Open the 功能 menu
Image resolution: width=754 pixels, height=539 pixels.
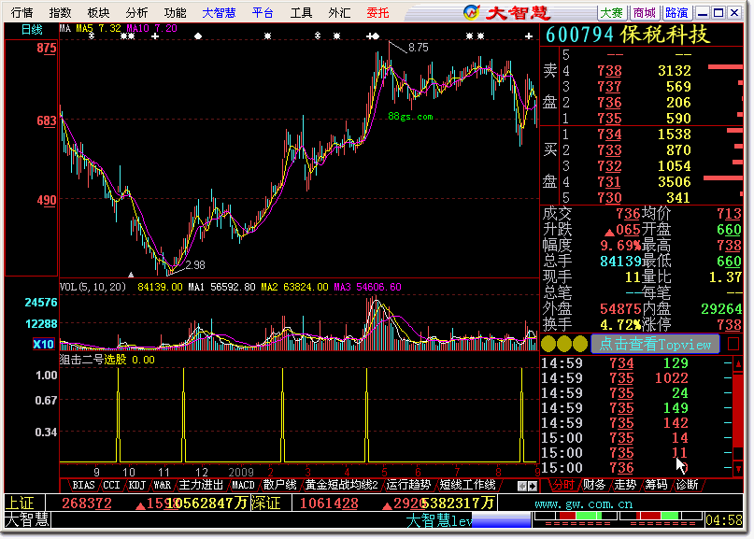click(175, 13)
